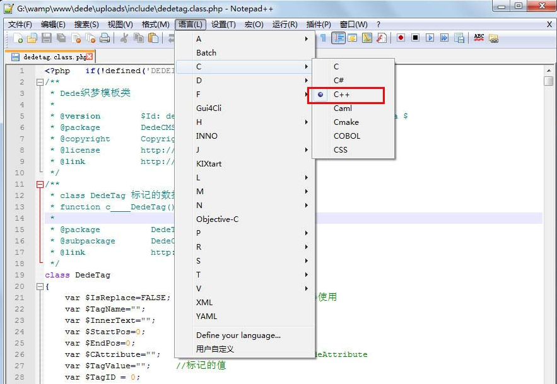This screenshot has width=557, height=384.
Task: Expand the C language submenu
Action: point(221,67)
